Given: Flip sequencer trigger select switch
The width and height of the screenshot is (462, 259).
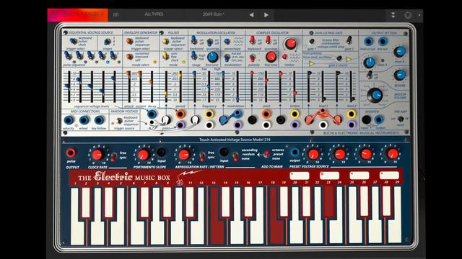Looking at the screenshot, I should 73,41.
